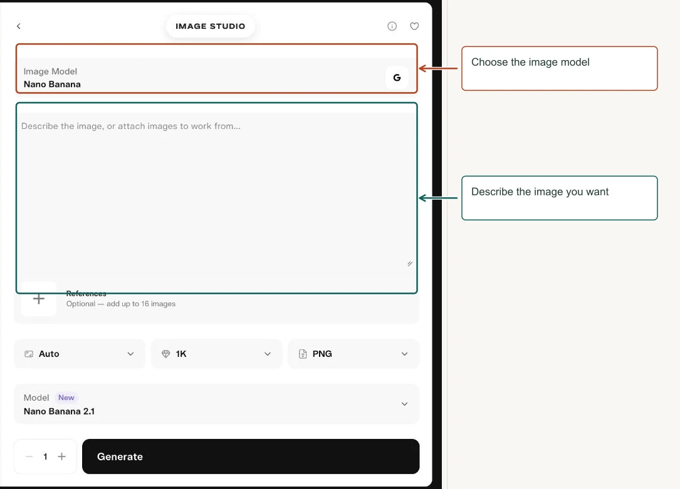680x489 pixels.
Task: Click the chevron in the Model row
Action: coord(405,404)
